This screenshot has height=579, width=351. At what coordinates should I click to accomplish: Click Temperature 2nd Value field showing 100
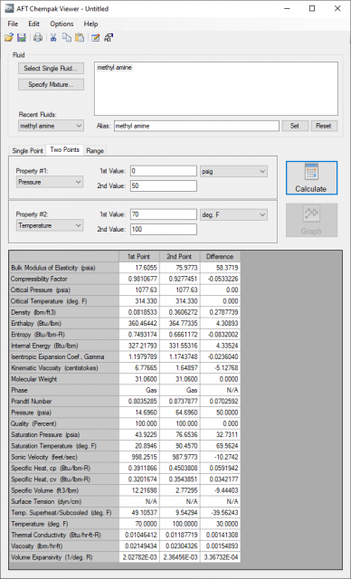click(164, 229)
